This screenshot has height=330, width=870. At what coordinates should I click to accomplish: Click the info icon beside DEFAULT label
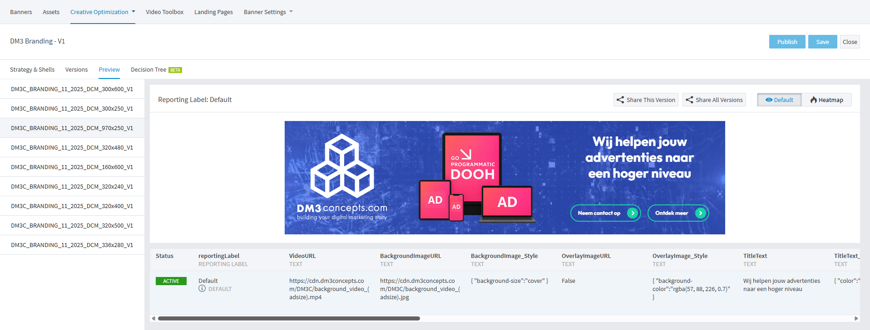coord(202,289)
